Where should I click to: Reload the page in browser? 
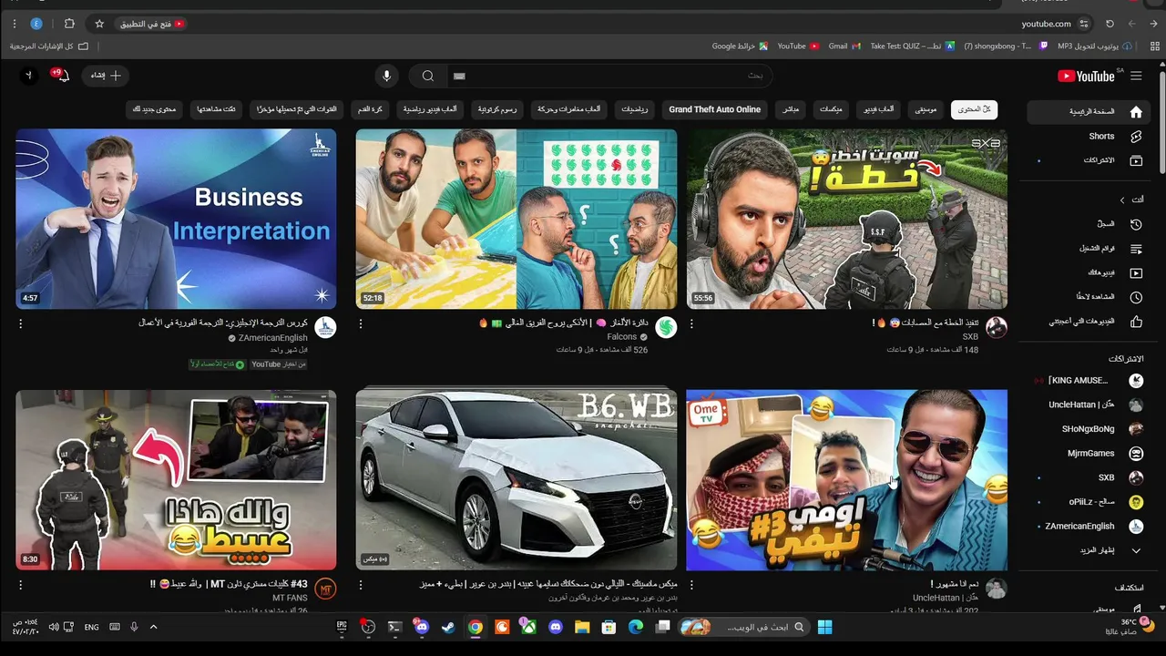(1110, 24)
